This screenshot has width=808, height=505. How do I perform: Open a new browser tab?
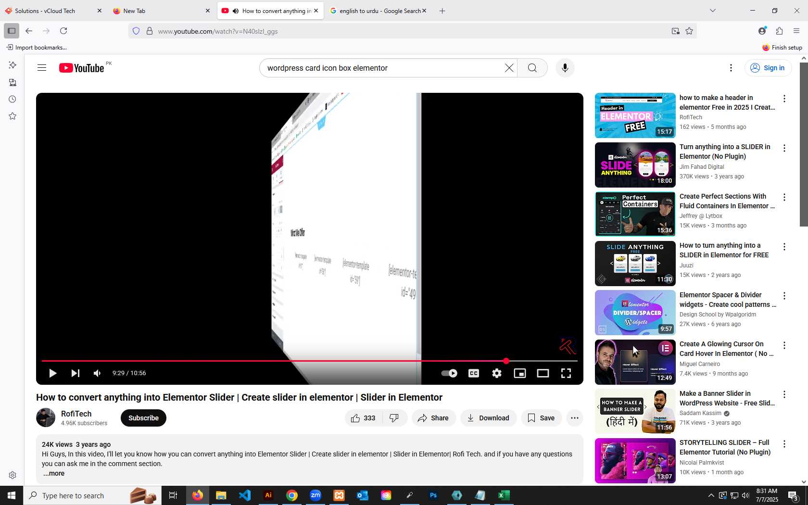tap(442, 11)
